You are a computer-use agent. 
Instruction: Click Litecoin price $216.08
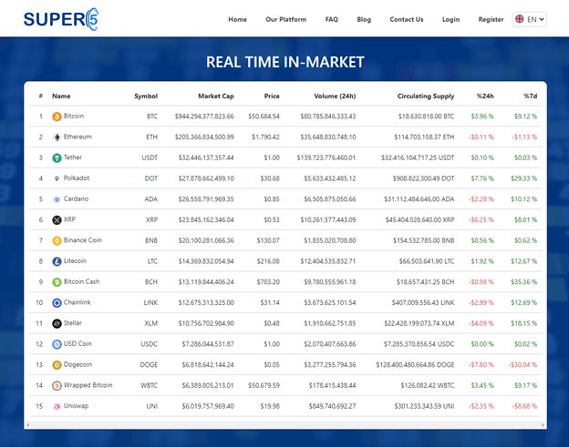pos(268,261)
